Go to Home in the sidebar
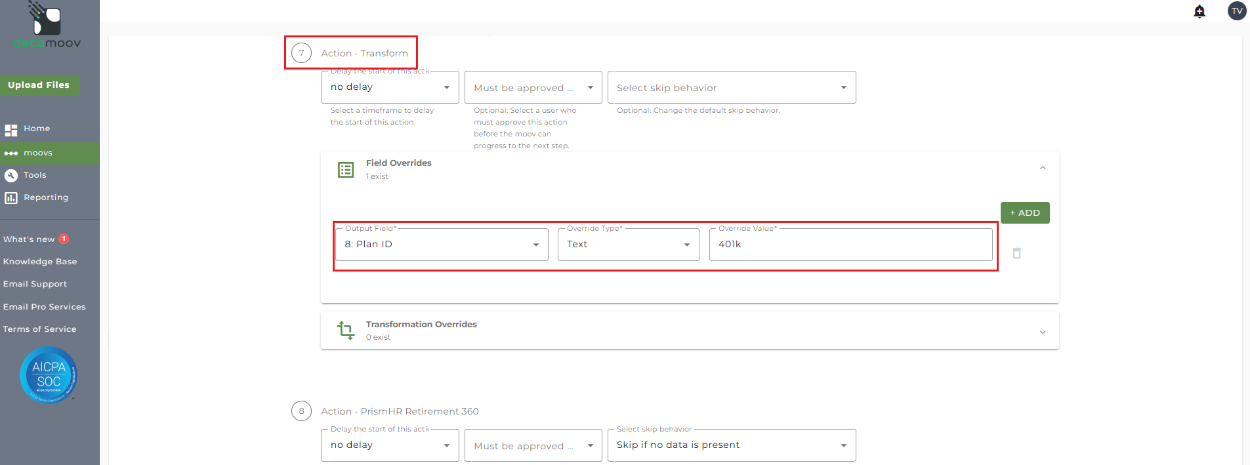Viewport: 1250px width, 465px height. coord(37,129)
